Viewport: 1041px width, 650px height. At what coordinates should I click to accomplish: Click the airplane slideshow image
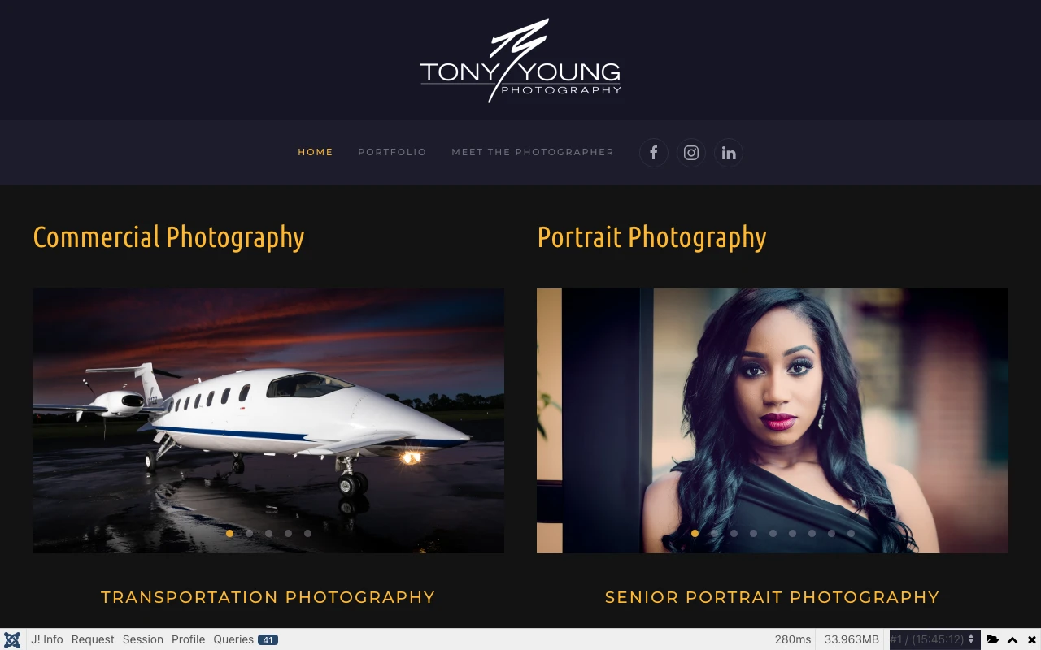(268, 421)
